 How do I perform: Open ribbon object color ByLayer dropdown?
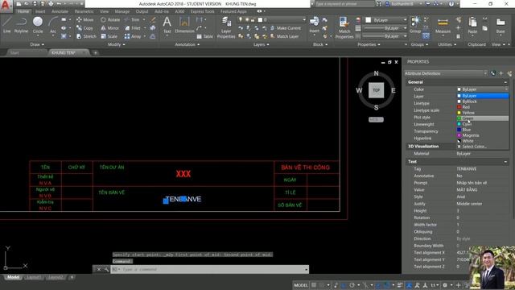[x=386, y=20]
